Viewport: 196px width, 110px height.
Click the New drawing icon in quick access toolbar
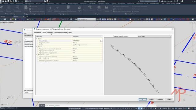[3, 1]
